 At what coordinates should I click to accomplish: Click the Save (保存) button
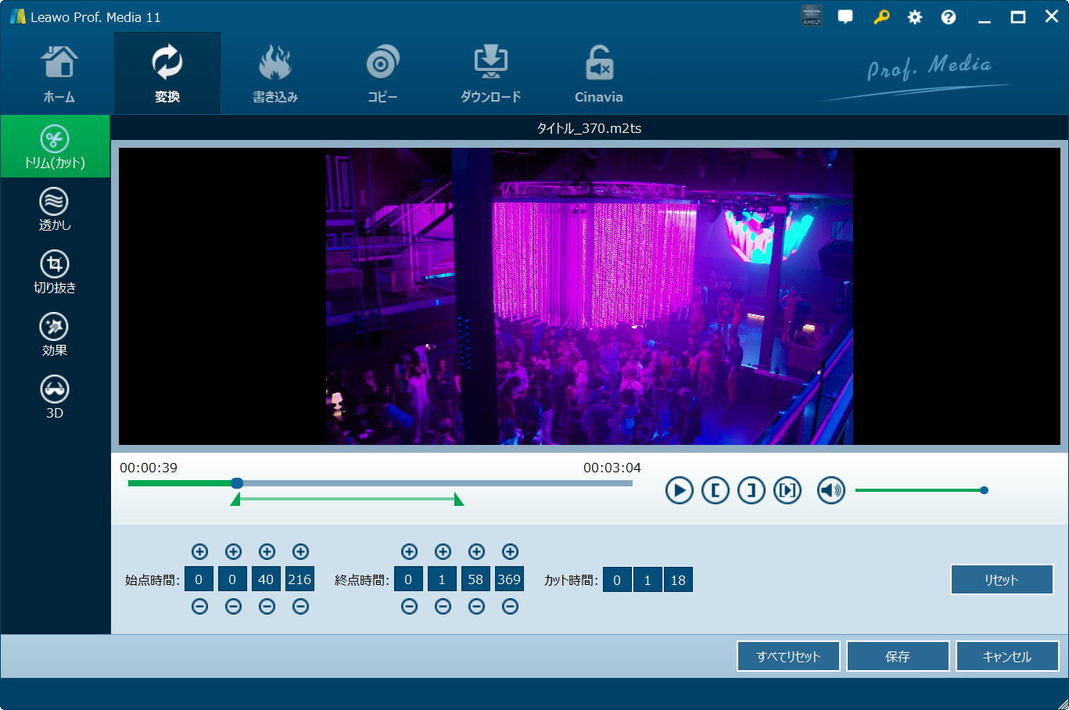click(897, 657)
